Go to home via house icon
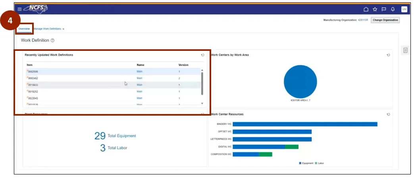414x178 pixels. [366, 9]
